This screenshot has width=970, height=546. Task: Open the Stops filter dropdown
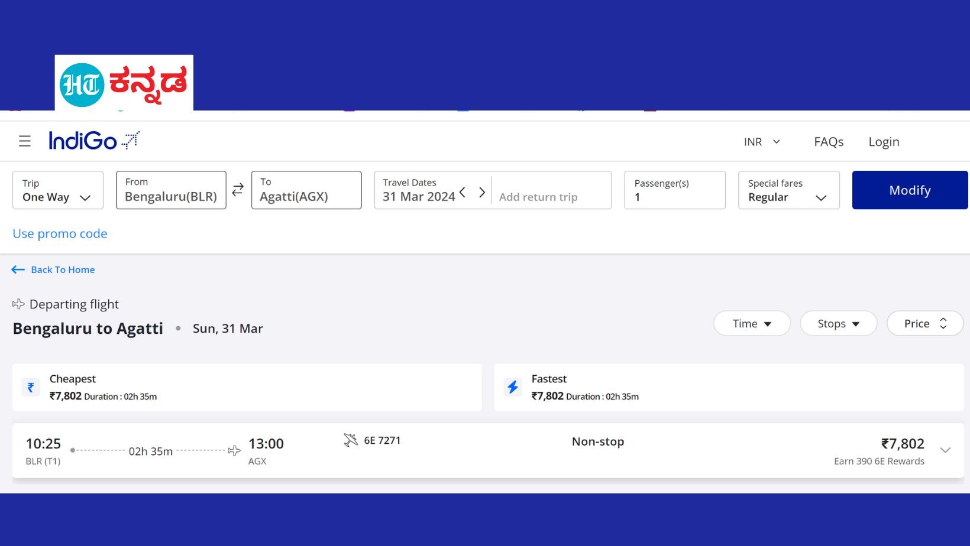838,324
